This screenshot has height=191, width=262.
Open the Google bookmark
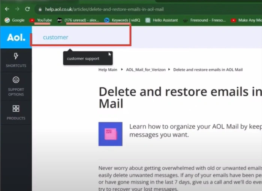click(15, 20)
